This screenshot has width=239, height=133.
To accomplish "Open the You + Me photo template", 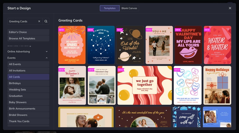I will point(159,45).
